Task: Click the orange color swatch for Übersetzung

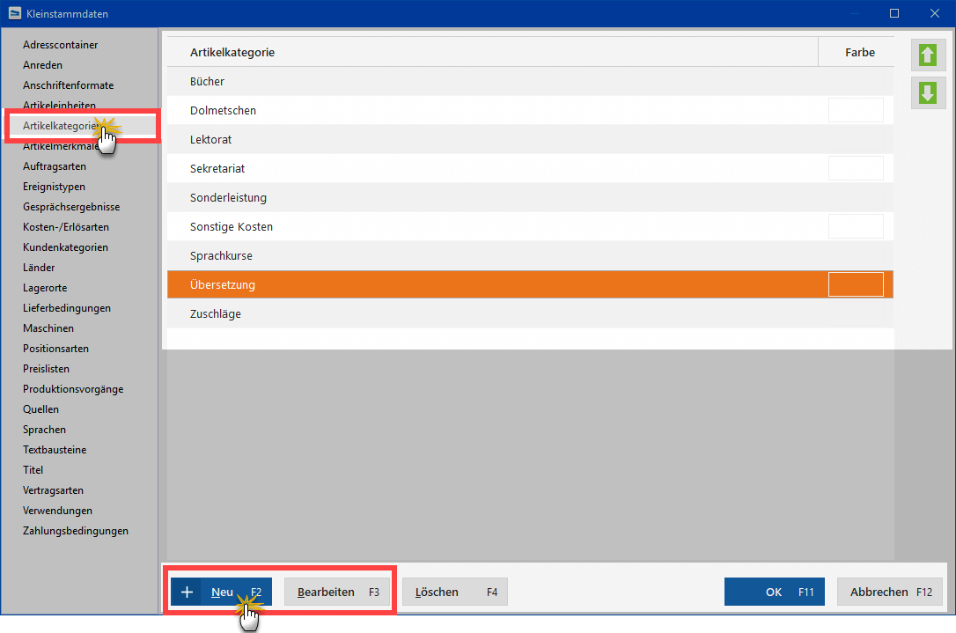Action: coord(856,284)
